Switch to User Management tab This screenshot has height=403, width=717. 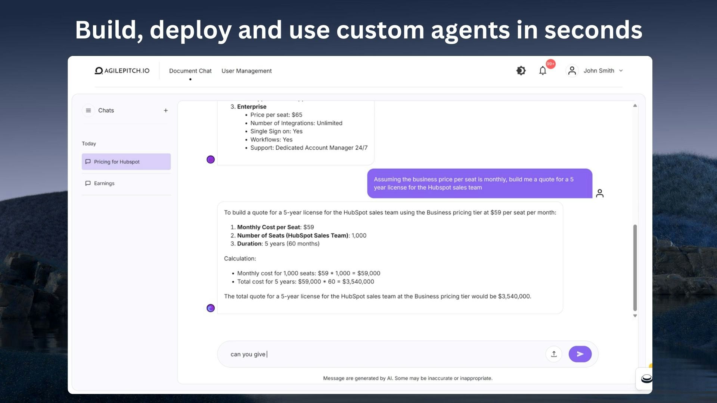point(246,71)
